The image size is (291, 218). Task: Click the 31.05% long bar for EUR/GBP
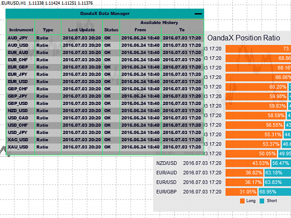click(x=242, y=192)
